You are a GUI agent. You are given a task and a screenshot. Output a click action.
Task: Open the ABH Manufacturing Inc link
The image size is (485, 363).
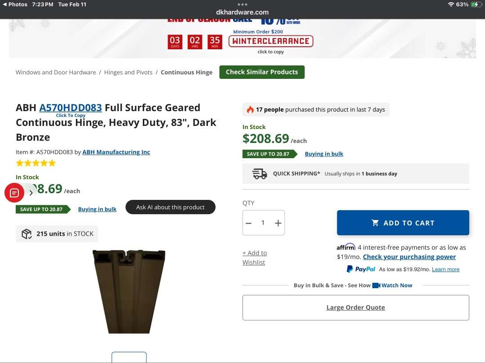click(116, 152)
